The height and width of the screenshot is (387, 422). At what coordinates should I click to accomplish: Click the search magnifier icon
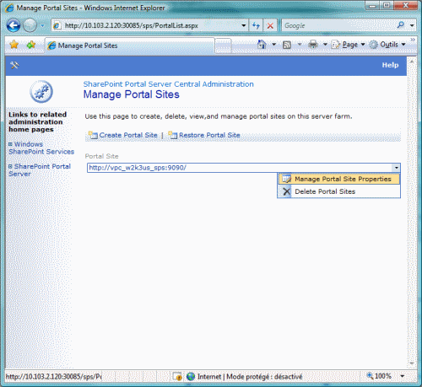click(x=401, y=25)
